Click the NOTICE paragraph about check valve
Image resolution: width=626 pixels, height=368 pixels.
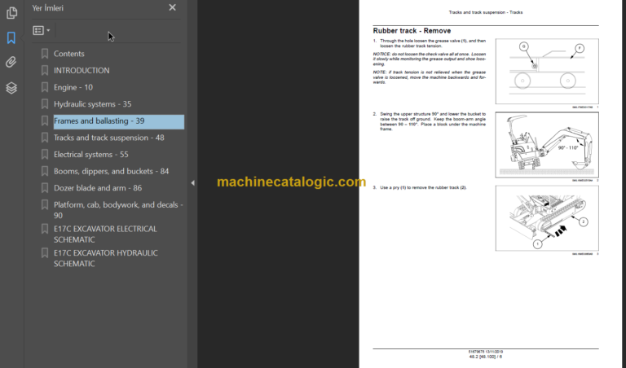[430, 59]
